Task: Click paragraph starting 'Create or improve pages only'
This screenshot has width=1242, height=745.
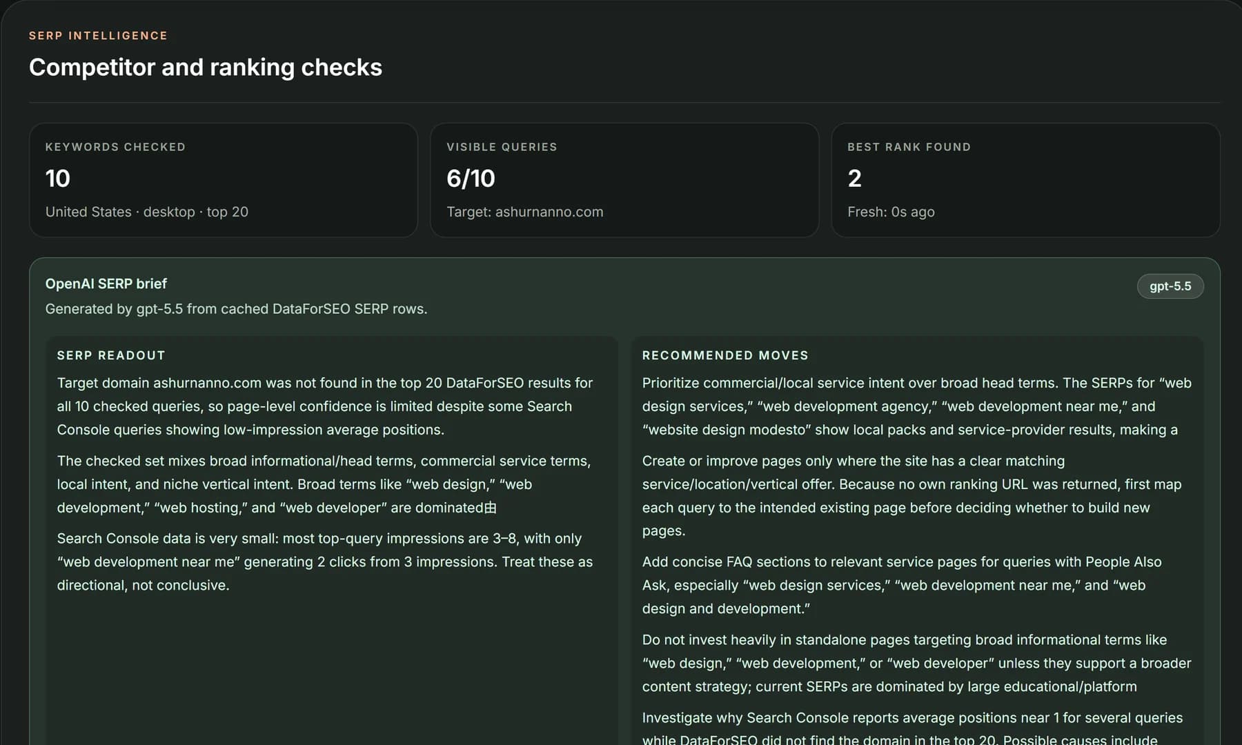Action: point(912,496)
